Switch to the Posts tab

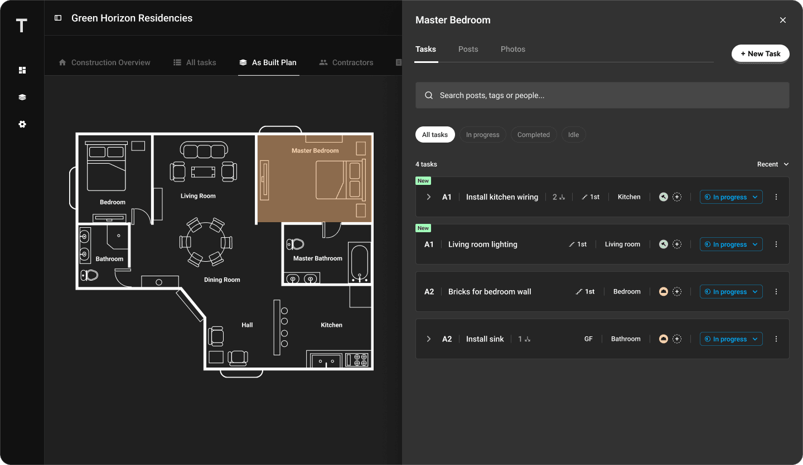(x=468, y=49)
